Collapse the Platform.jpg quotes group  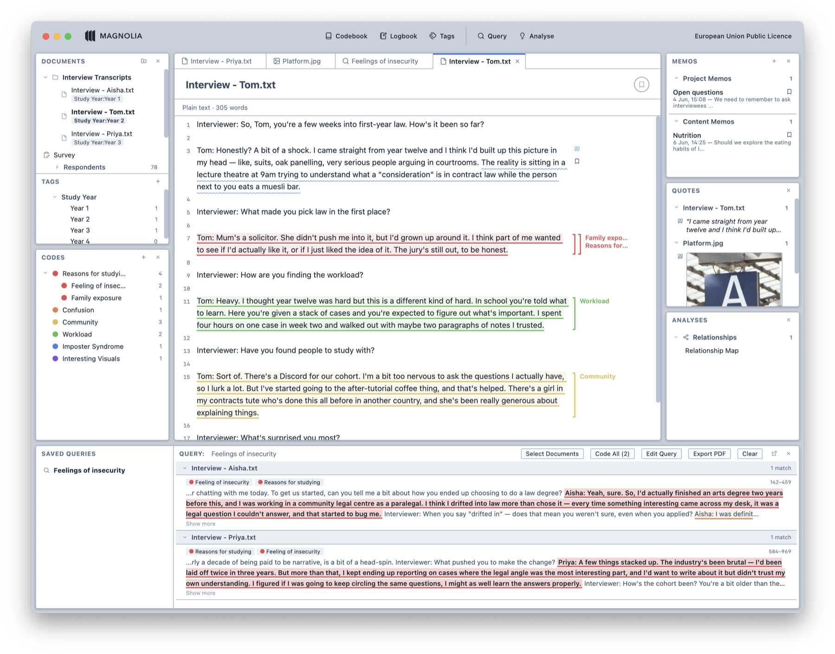click(x=676, y=243)
